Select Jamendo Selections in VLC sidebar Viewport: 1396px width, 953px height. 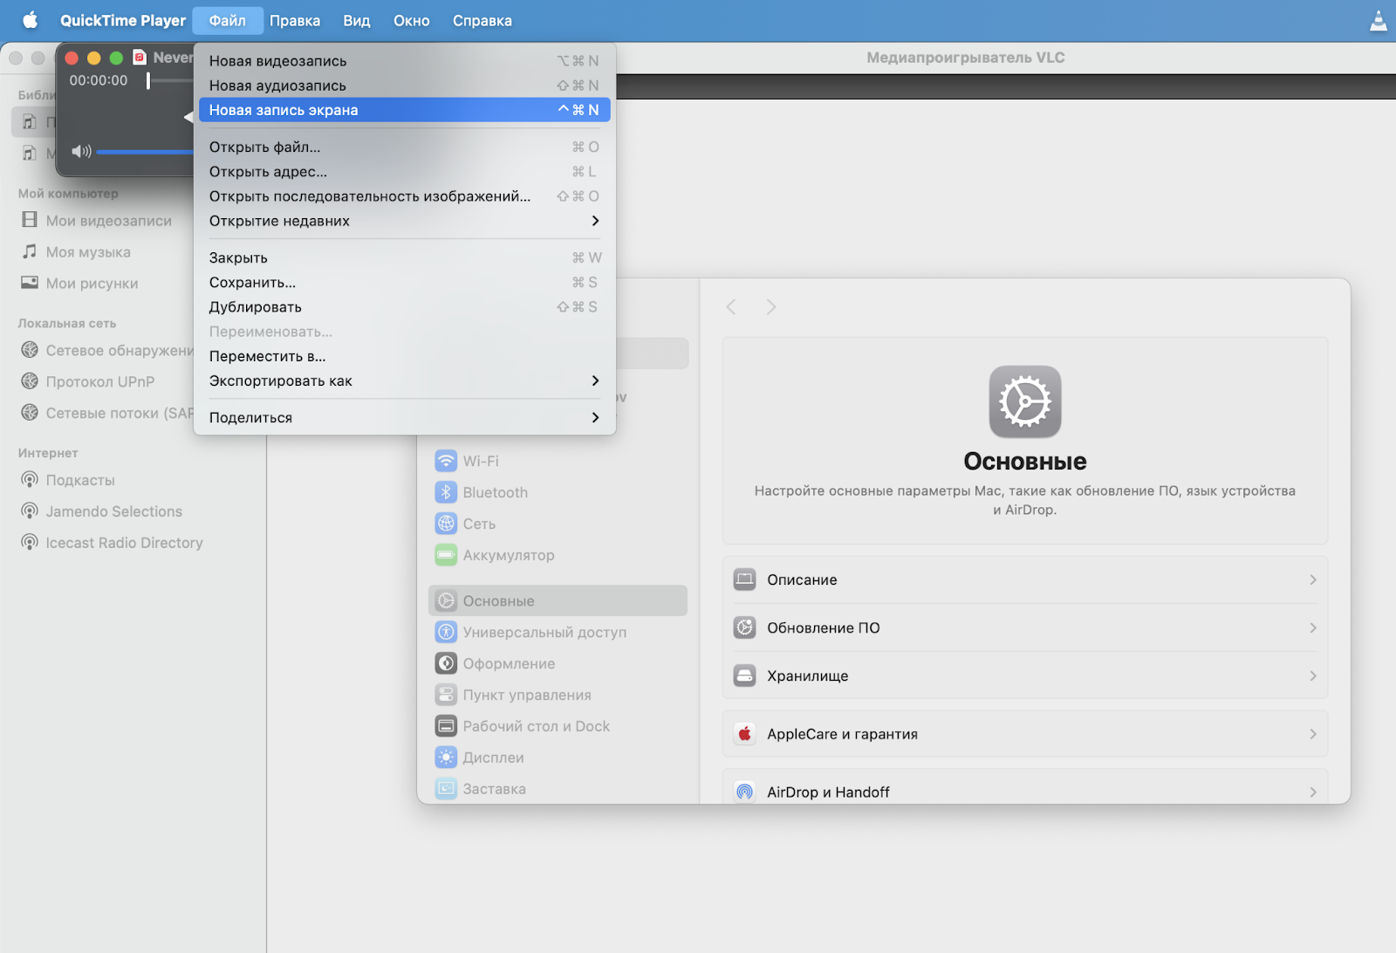113,511
